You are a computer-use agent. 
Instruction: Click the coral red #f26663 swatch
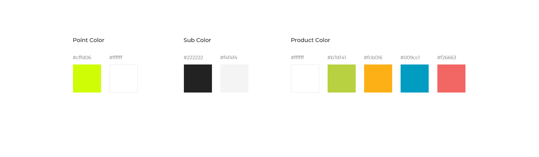451,78
